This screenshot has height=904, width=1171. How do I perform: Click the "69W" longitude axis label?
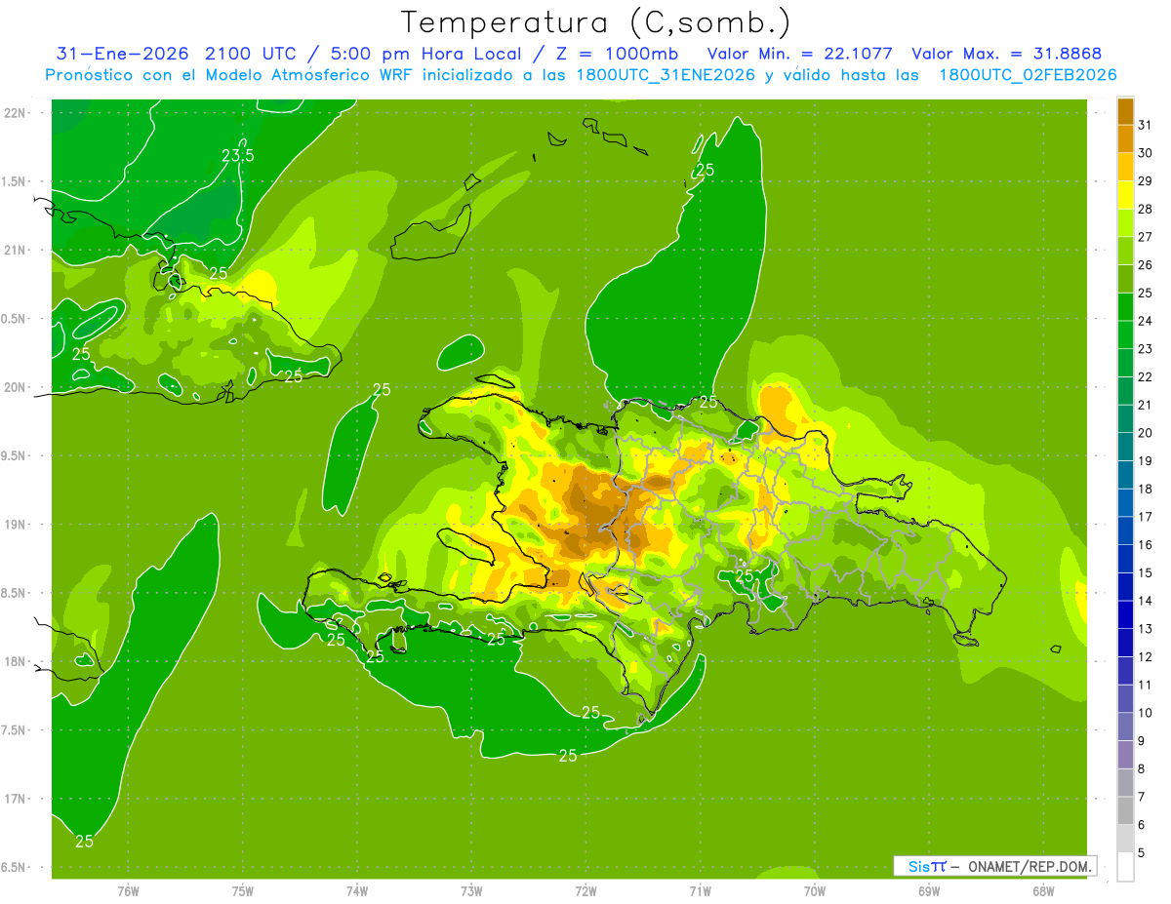(x=929, y=890)
